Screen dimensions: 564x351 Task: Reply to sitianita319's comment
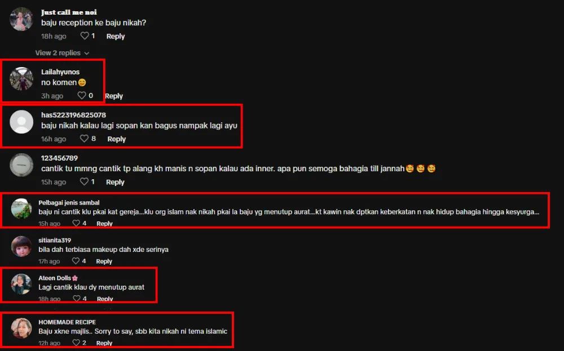click(x=104, y=261)
